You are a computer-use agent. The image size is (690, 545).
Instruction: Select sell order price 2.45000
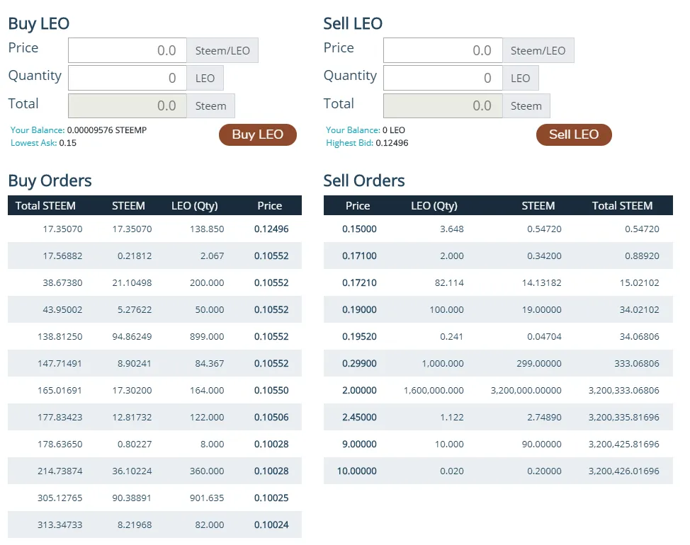359,417
